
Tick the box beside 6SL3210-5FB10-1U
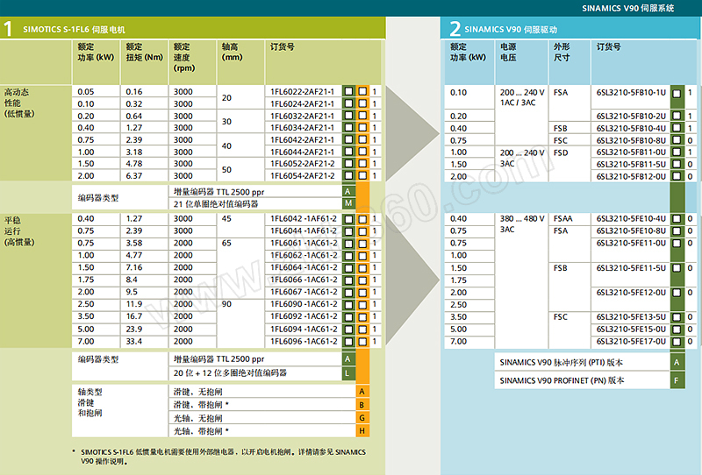click(677, 94)
